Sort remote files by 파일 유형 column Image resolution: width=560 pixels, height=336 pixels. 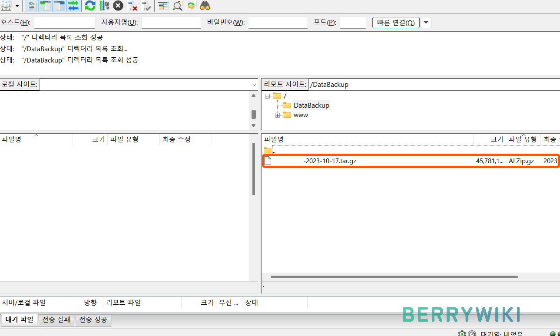pos(523,139)
